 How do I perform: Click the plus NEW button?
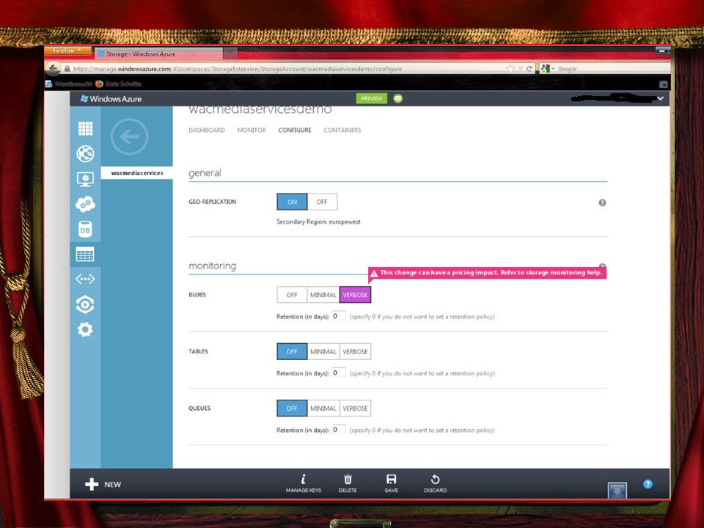[103, 485]
